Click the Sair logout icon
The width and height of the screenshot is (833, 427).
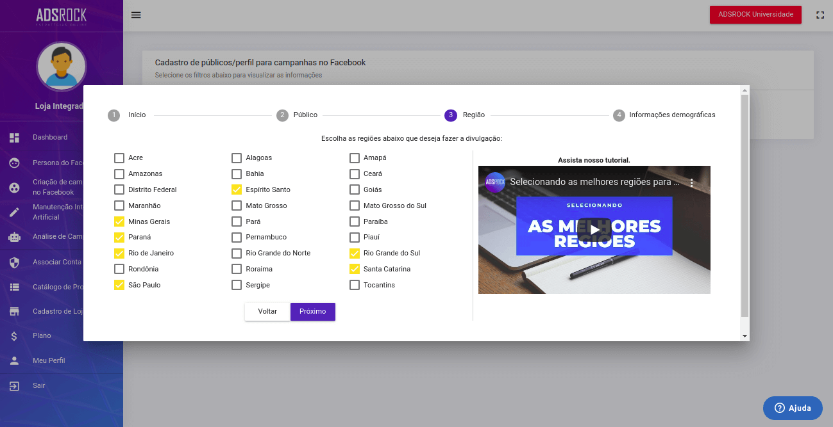pos(14,386)
